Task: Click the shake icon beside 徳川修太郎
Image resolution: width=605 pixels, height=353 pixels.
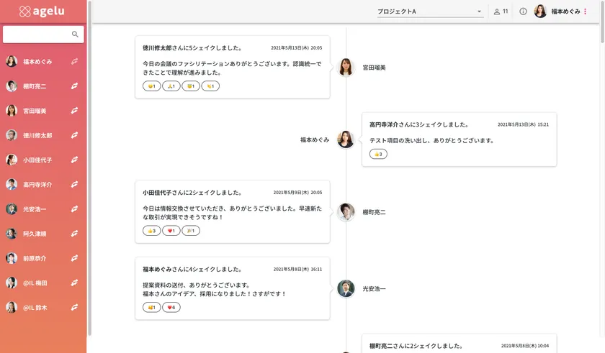Action: (75, 135)
